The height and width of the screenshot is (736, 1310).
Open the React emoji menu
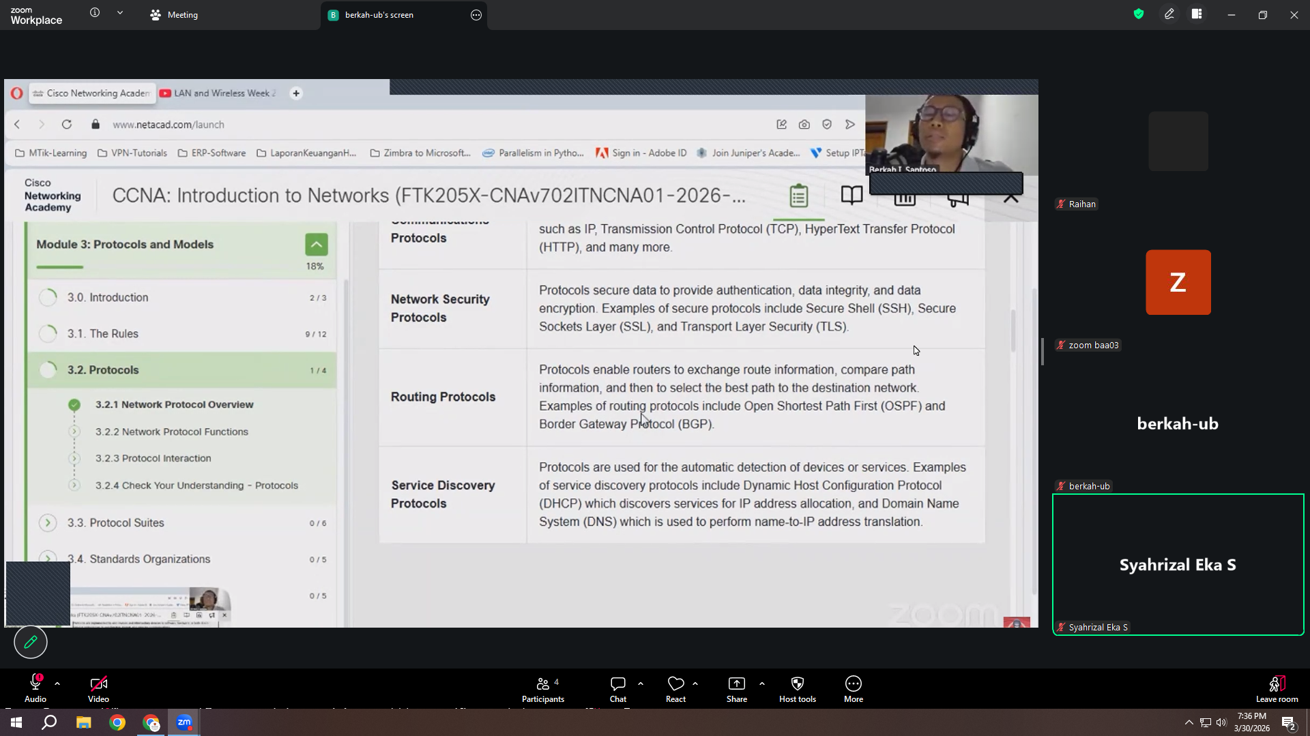pos(675,688)
